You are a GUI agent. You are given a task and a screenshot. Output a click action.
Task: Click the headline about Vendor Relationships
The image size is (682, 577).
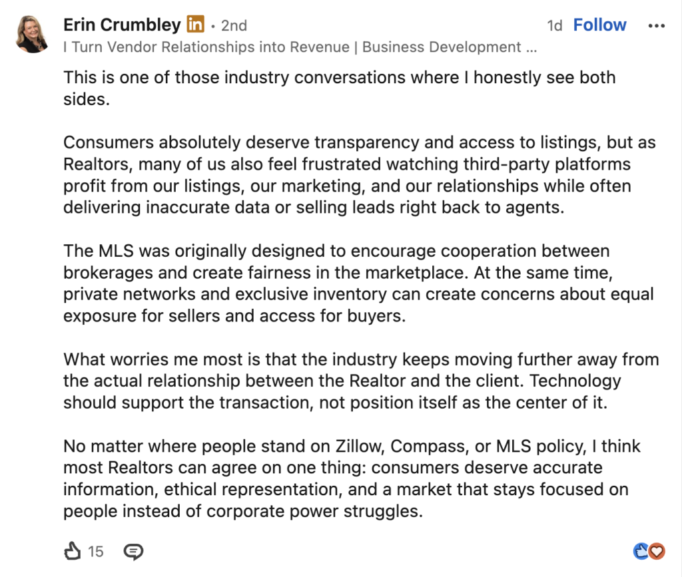coord(300,47)
